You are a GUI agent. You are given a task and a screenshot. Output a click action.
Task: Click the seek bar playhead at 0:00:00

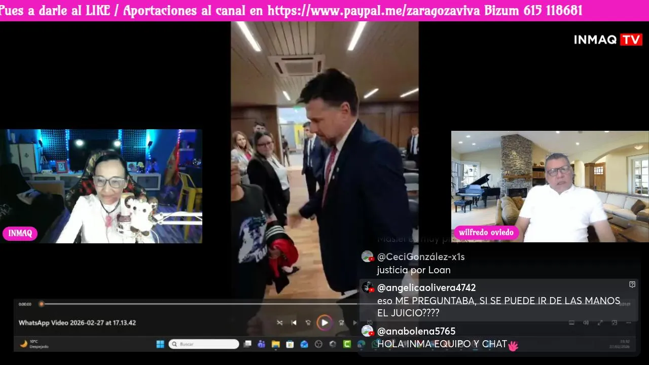[42, 304]
